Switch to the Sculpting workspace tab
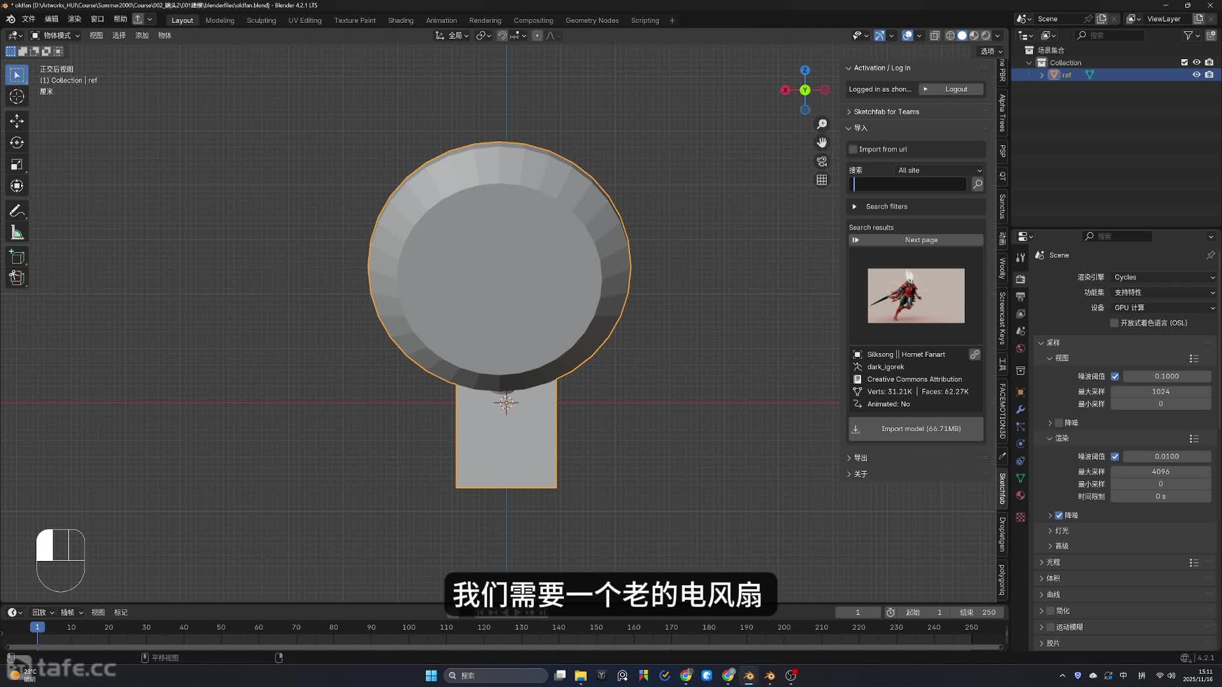The image size is (1222, 687). pos(261,20)
